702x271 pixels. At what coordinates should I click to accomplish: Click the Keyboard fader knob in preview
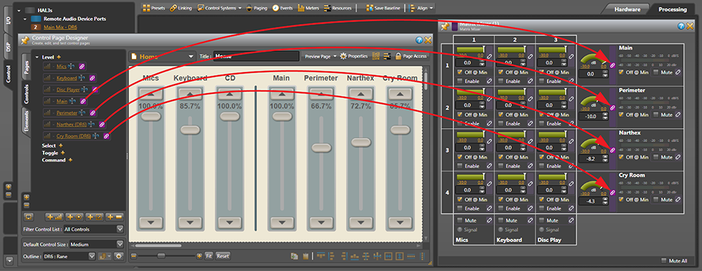(x=190, y=130)
